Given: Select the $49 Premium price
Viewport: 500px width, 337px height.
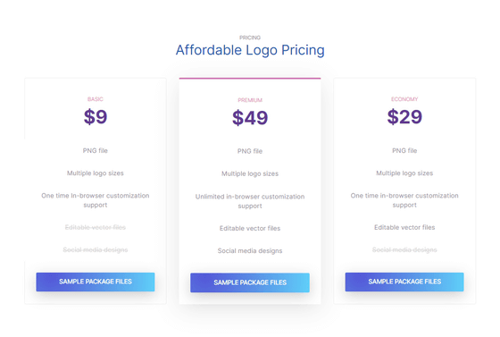Looking at the screenshot, I should (250, 118).
